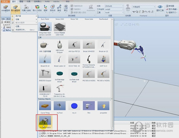Select Integrated Vision camera model
This screenshot has width=179, height=138.
tap(45, 29)
